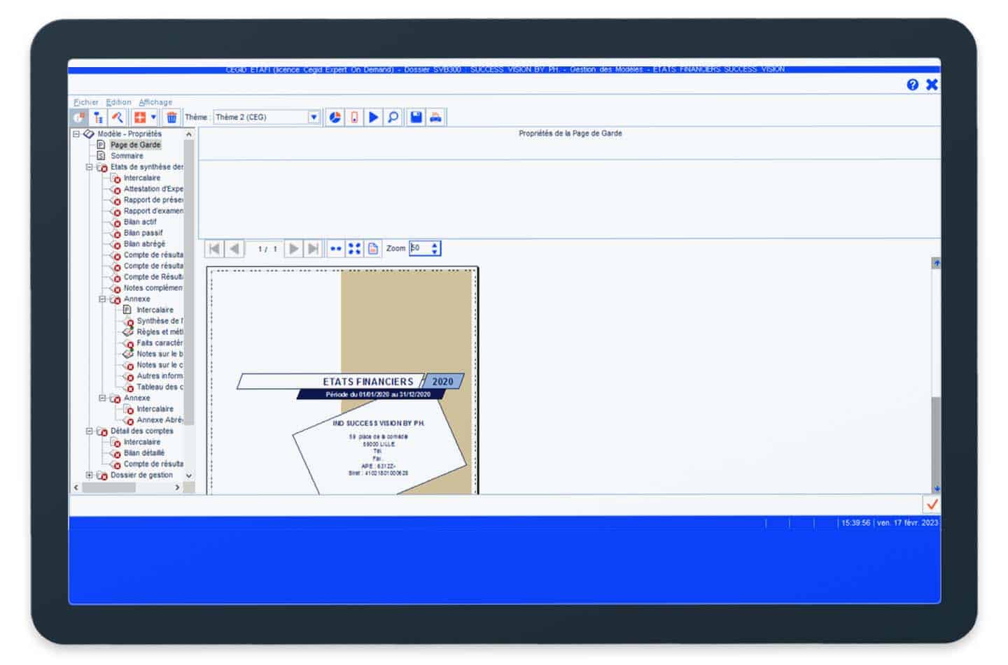Open the Affichage menu
Image resolution: width=1008 pixels, height=665 pixels.
click(x=155, y=102)
